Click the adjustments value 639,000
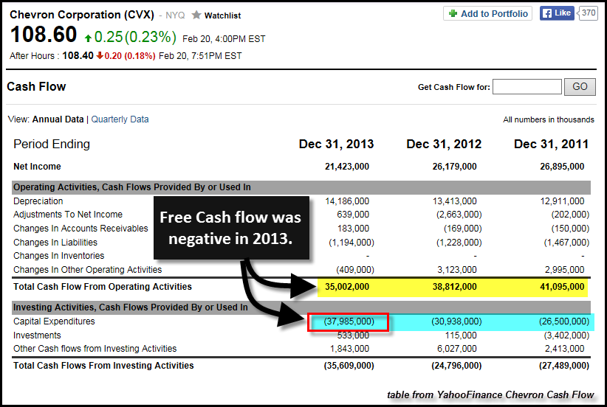This screenshot has height=407, width=607. [353, 215]
